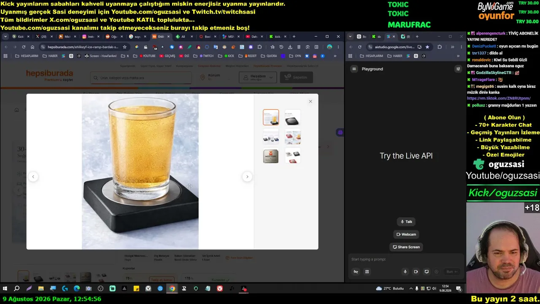Open tab search dropdown in left browser

5,37
